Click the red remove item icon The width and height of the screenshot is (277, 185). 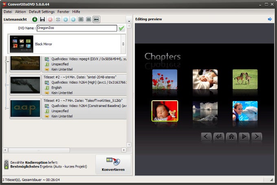pos(50,19)
